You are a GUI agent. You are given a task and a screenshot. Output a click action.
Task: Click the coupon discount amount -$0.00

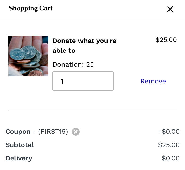pos(169,132)
